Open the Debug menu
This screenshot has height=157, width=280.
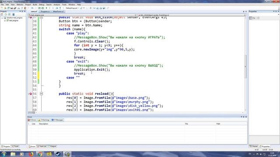(42, 5)
